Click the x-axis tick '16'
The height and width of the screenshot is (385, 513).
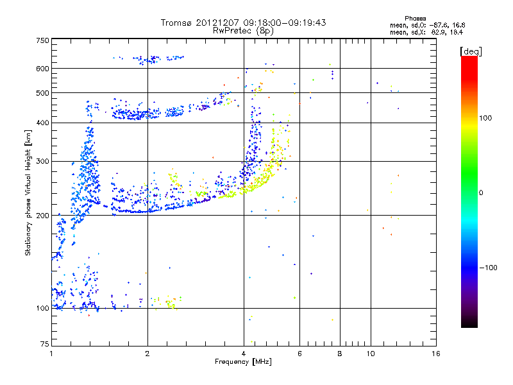436,354
